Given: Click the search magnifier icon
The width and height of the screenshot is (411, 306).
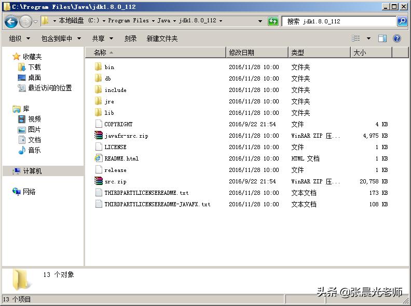Looking at the screenshot, I should [402, 21].
